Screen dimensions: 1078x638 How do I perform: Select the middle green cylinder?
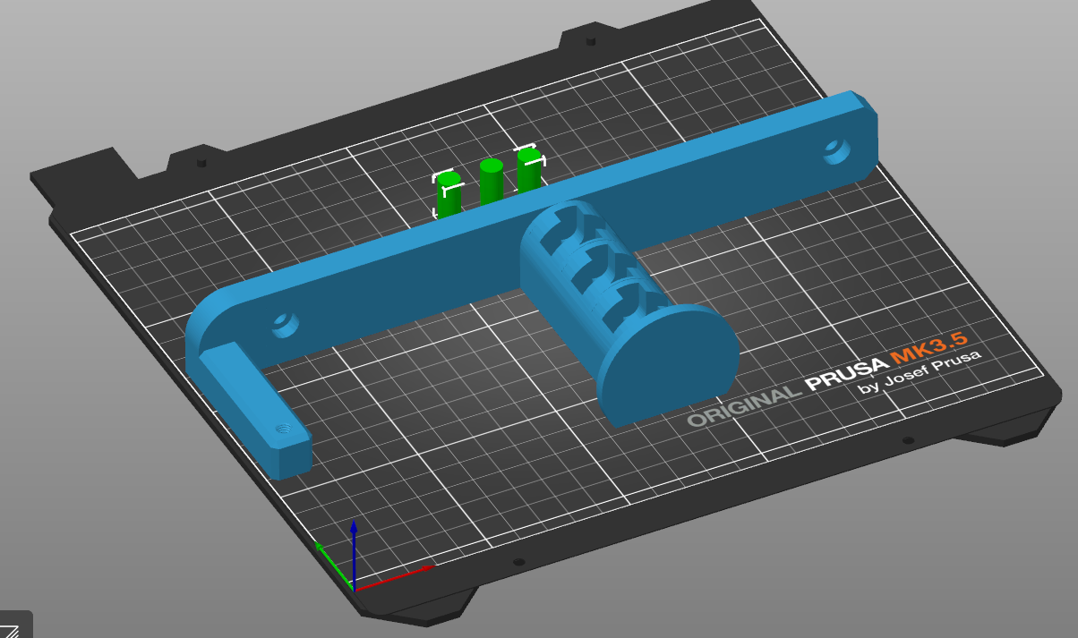[x=492, y=182]
